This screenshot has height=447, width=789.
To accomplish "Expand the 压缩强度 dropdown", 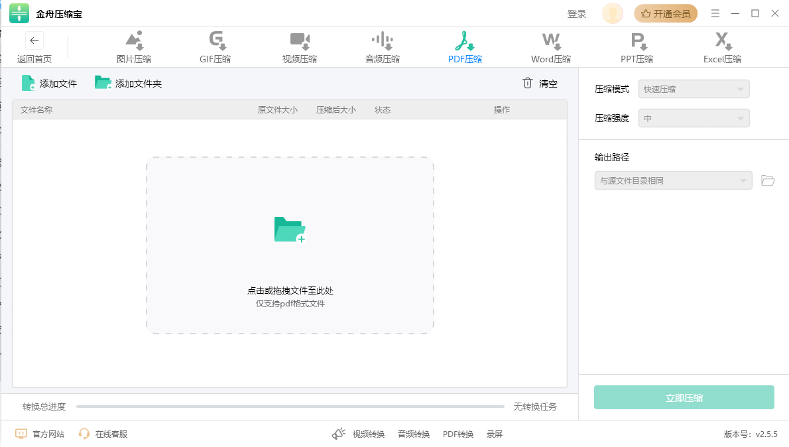I will pos(694,119).
